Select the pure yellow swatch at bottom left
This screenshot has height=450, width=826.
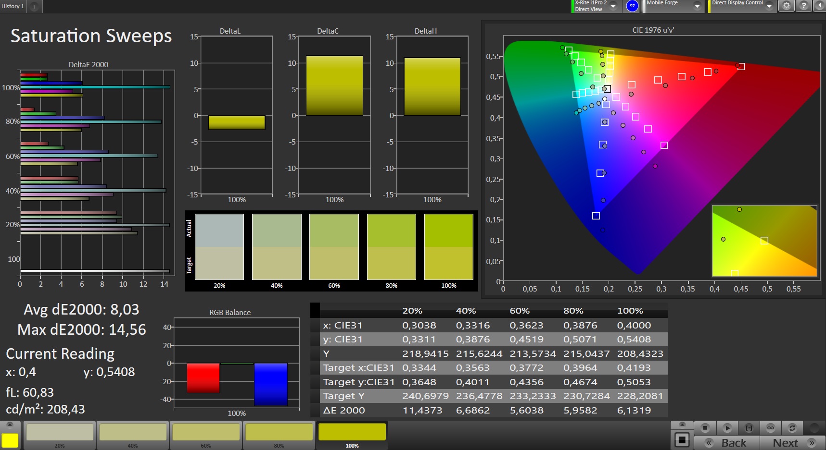pos(10,440)
